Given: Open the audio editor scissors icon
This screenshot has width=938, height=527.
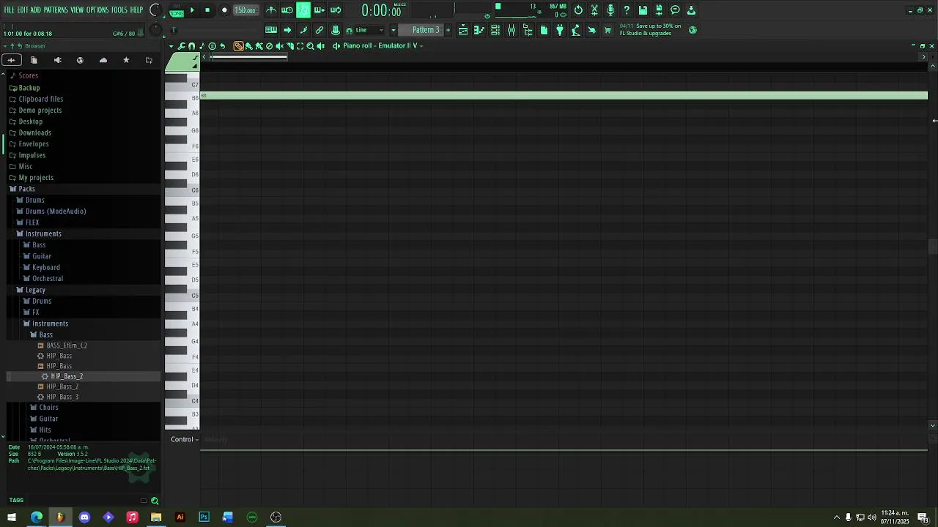Looking at the screenshot, I should coord(594,10).
